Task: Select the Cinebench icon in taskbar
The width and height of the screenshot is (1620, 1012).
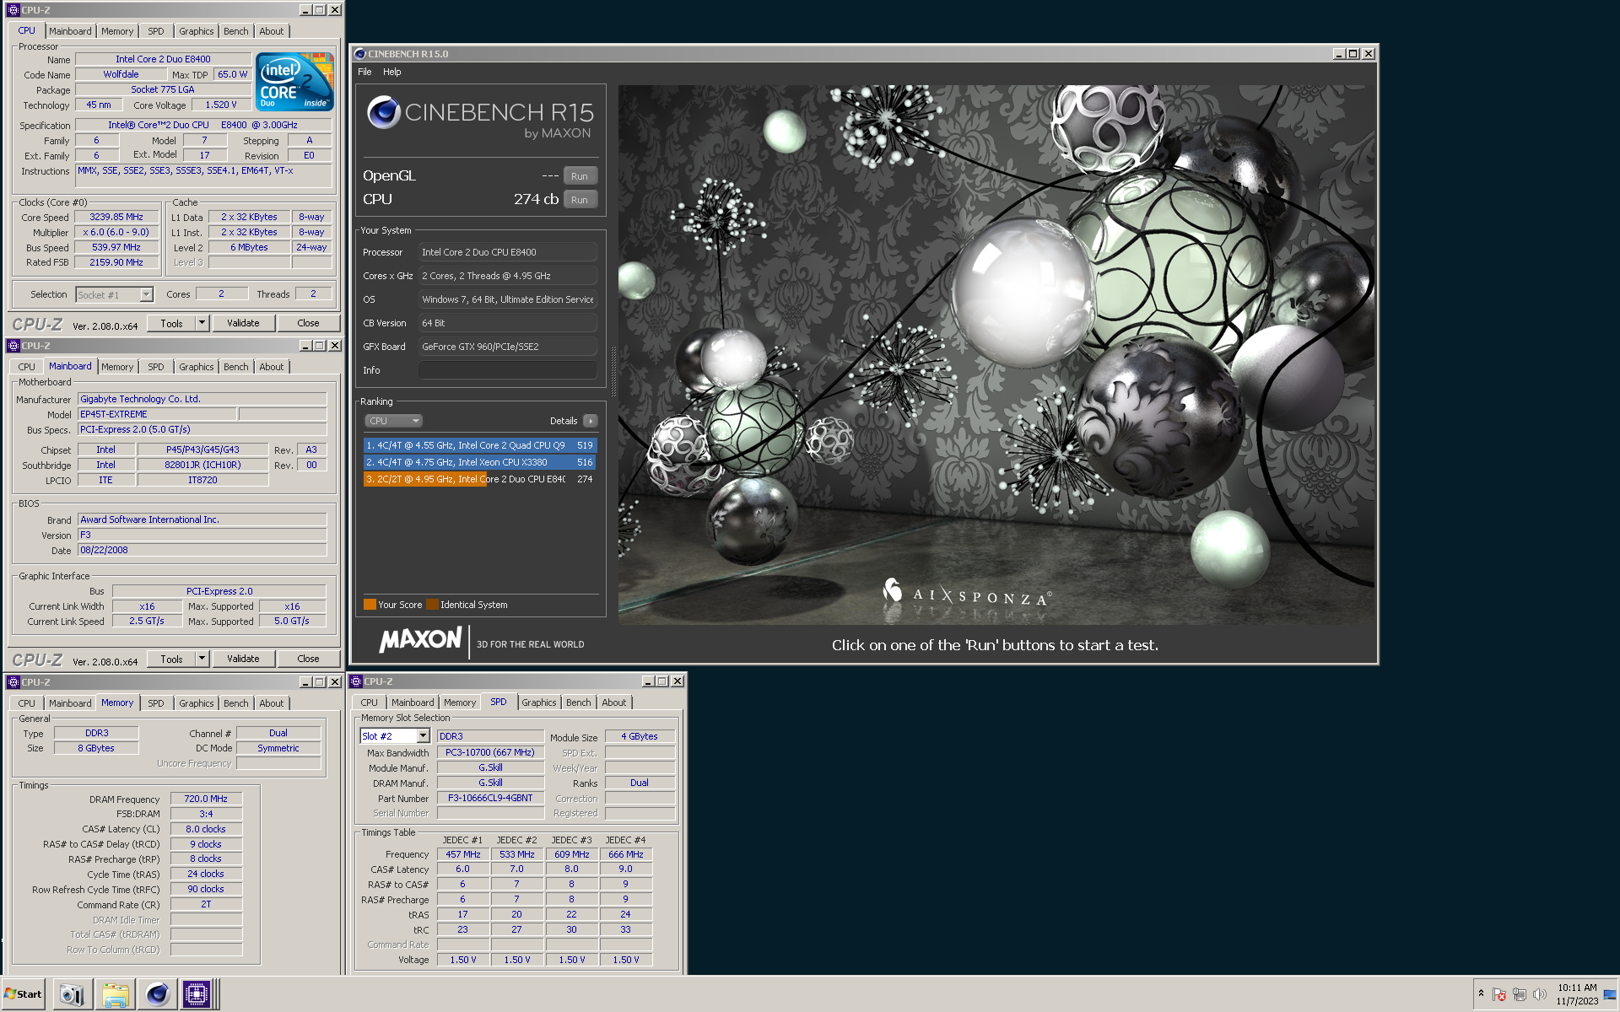Action: point(157,995)
